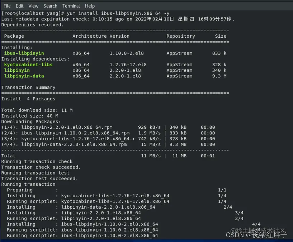Click 'Downloading Packages:' line
This screenshot has width=293, height=242.
31,122
